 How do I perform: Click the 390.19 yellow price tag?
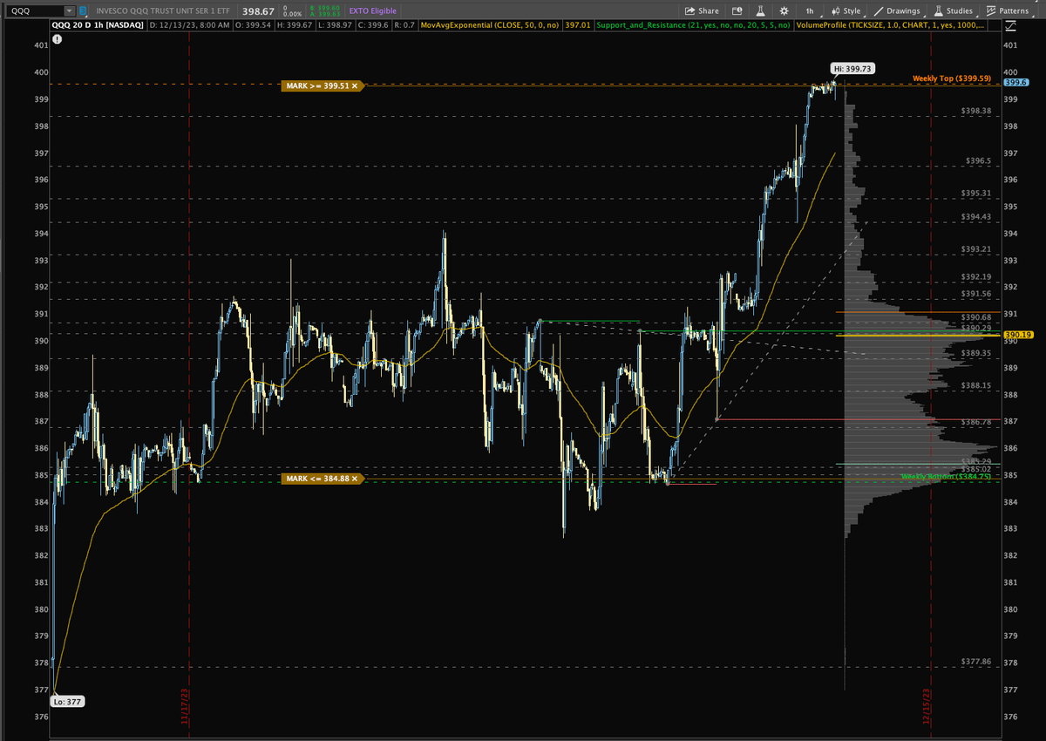[x=1017, y=335]
